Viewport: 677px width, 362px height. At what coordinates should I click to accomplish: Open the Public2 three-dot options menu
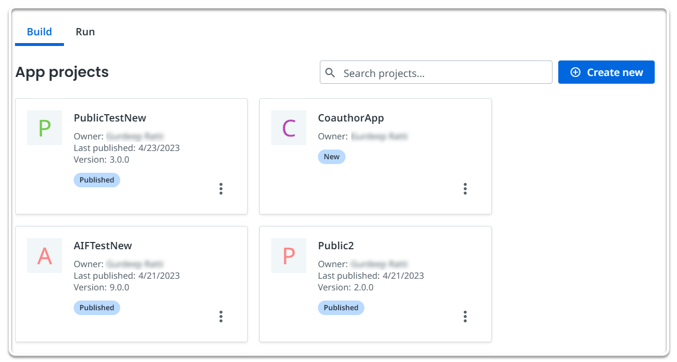point(465,317)
